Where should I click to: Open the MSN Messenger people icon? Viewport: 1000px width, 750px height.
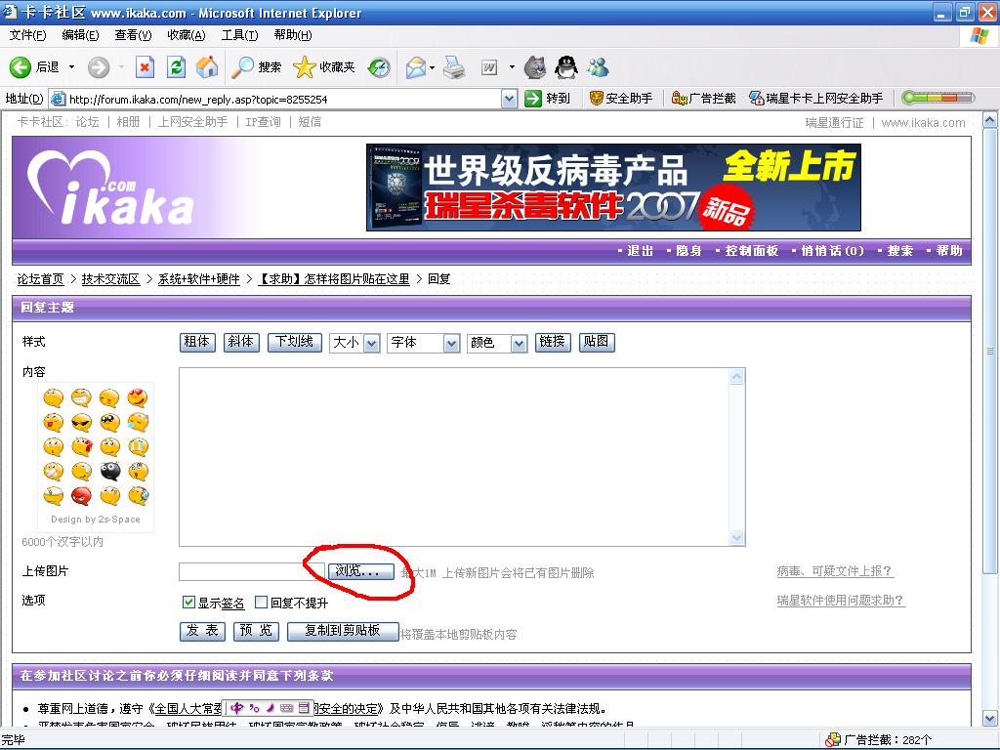[x=599, y=67]
